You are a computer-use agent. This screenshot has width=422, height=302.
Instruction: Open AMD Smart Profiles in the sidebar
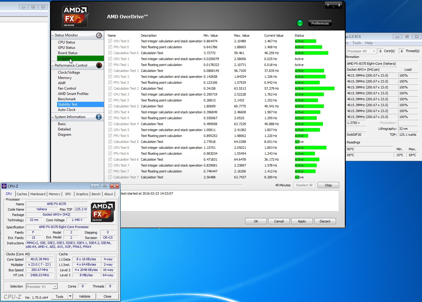coord(73,94)
